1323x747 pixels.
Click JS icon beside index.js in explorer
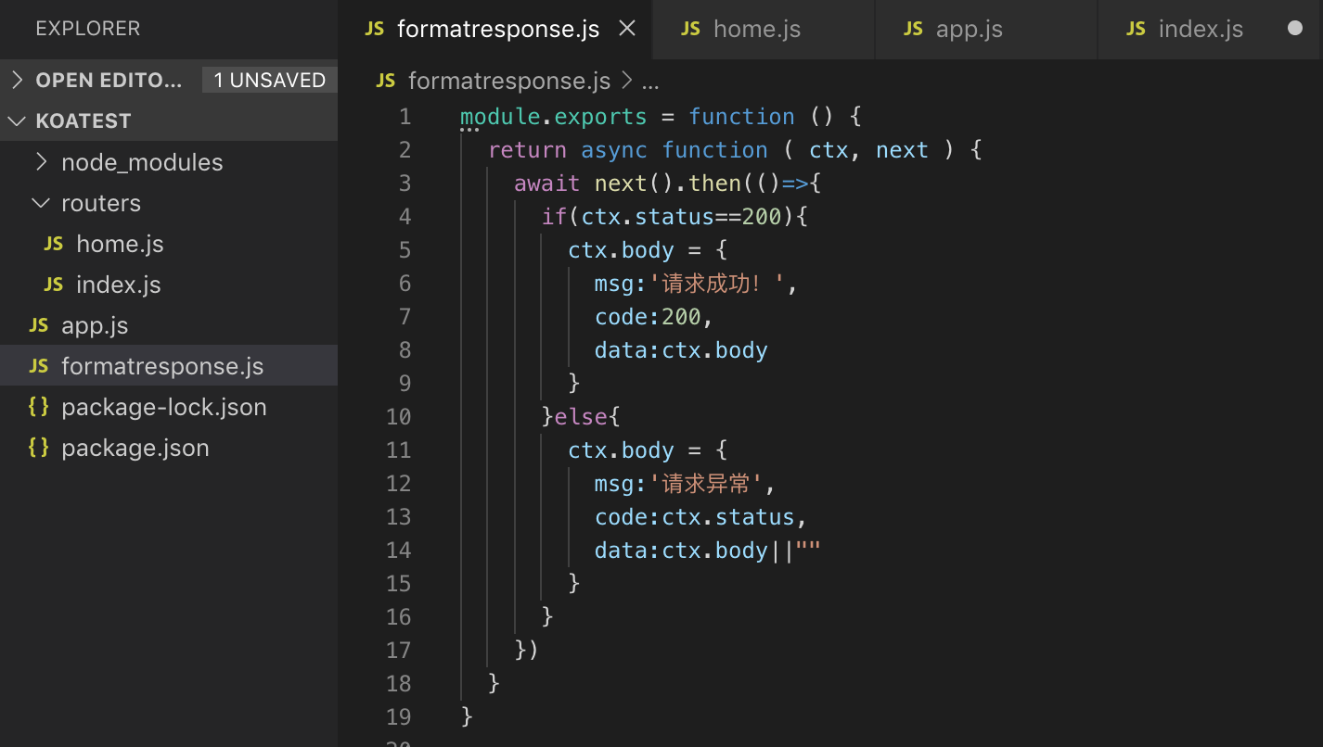tap(54, 285)
